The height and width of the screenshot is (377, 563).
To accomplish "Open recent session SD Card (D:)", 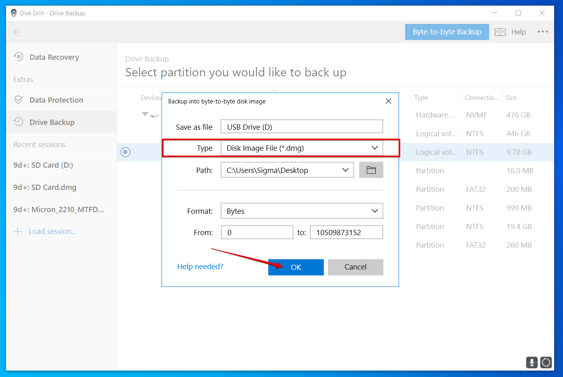I will click(x=43, y=165).
